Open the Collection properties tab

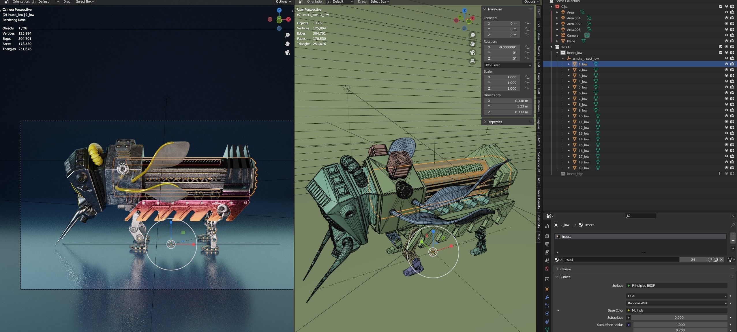coord(547,279)
